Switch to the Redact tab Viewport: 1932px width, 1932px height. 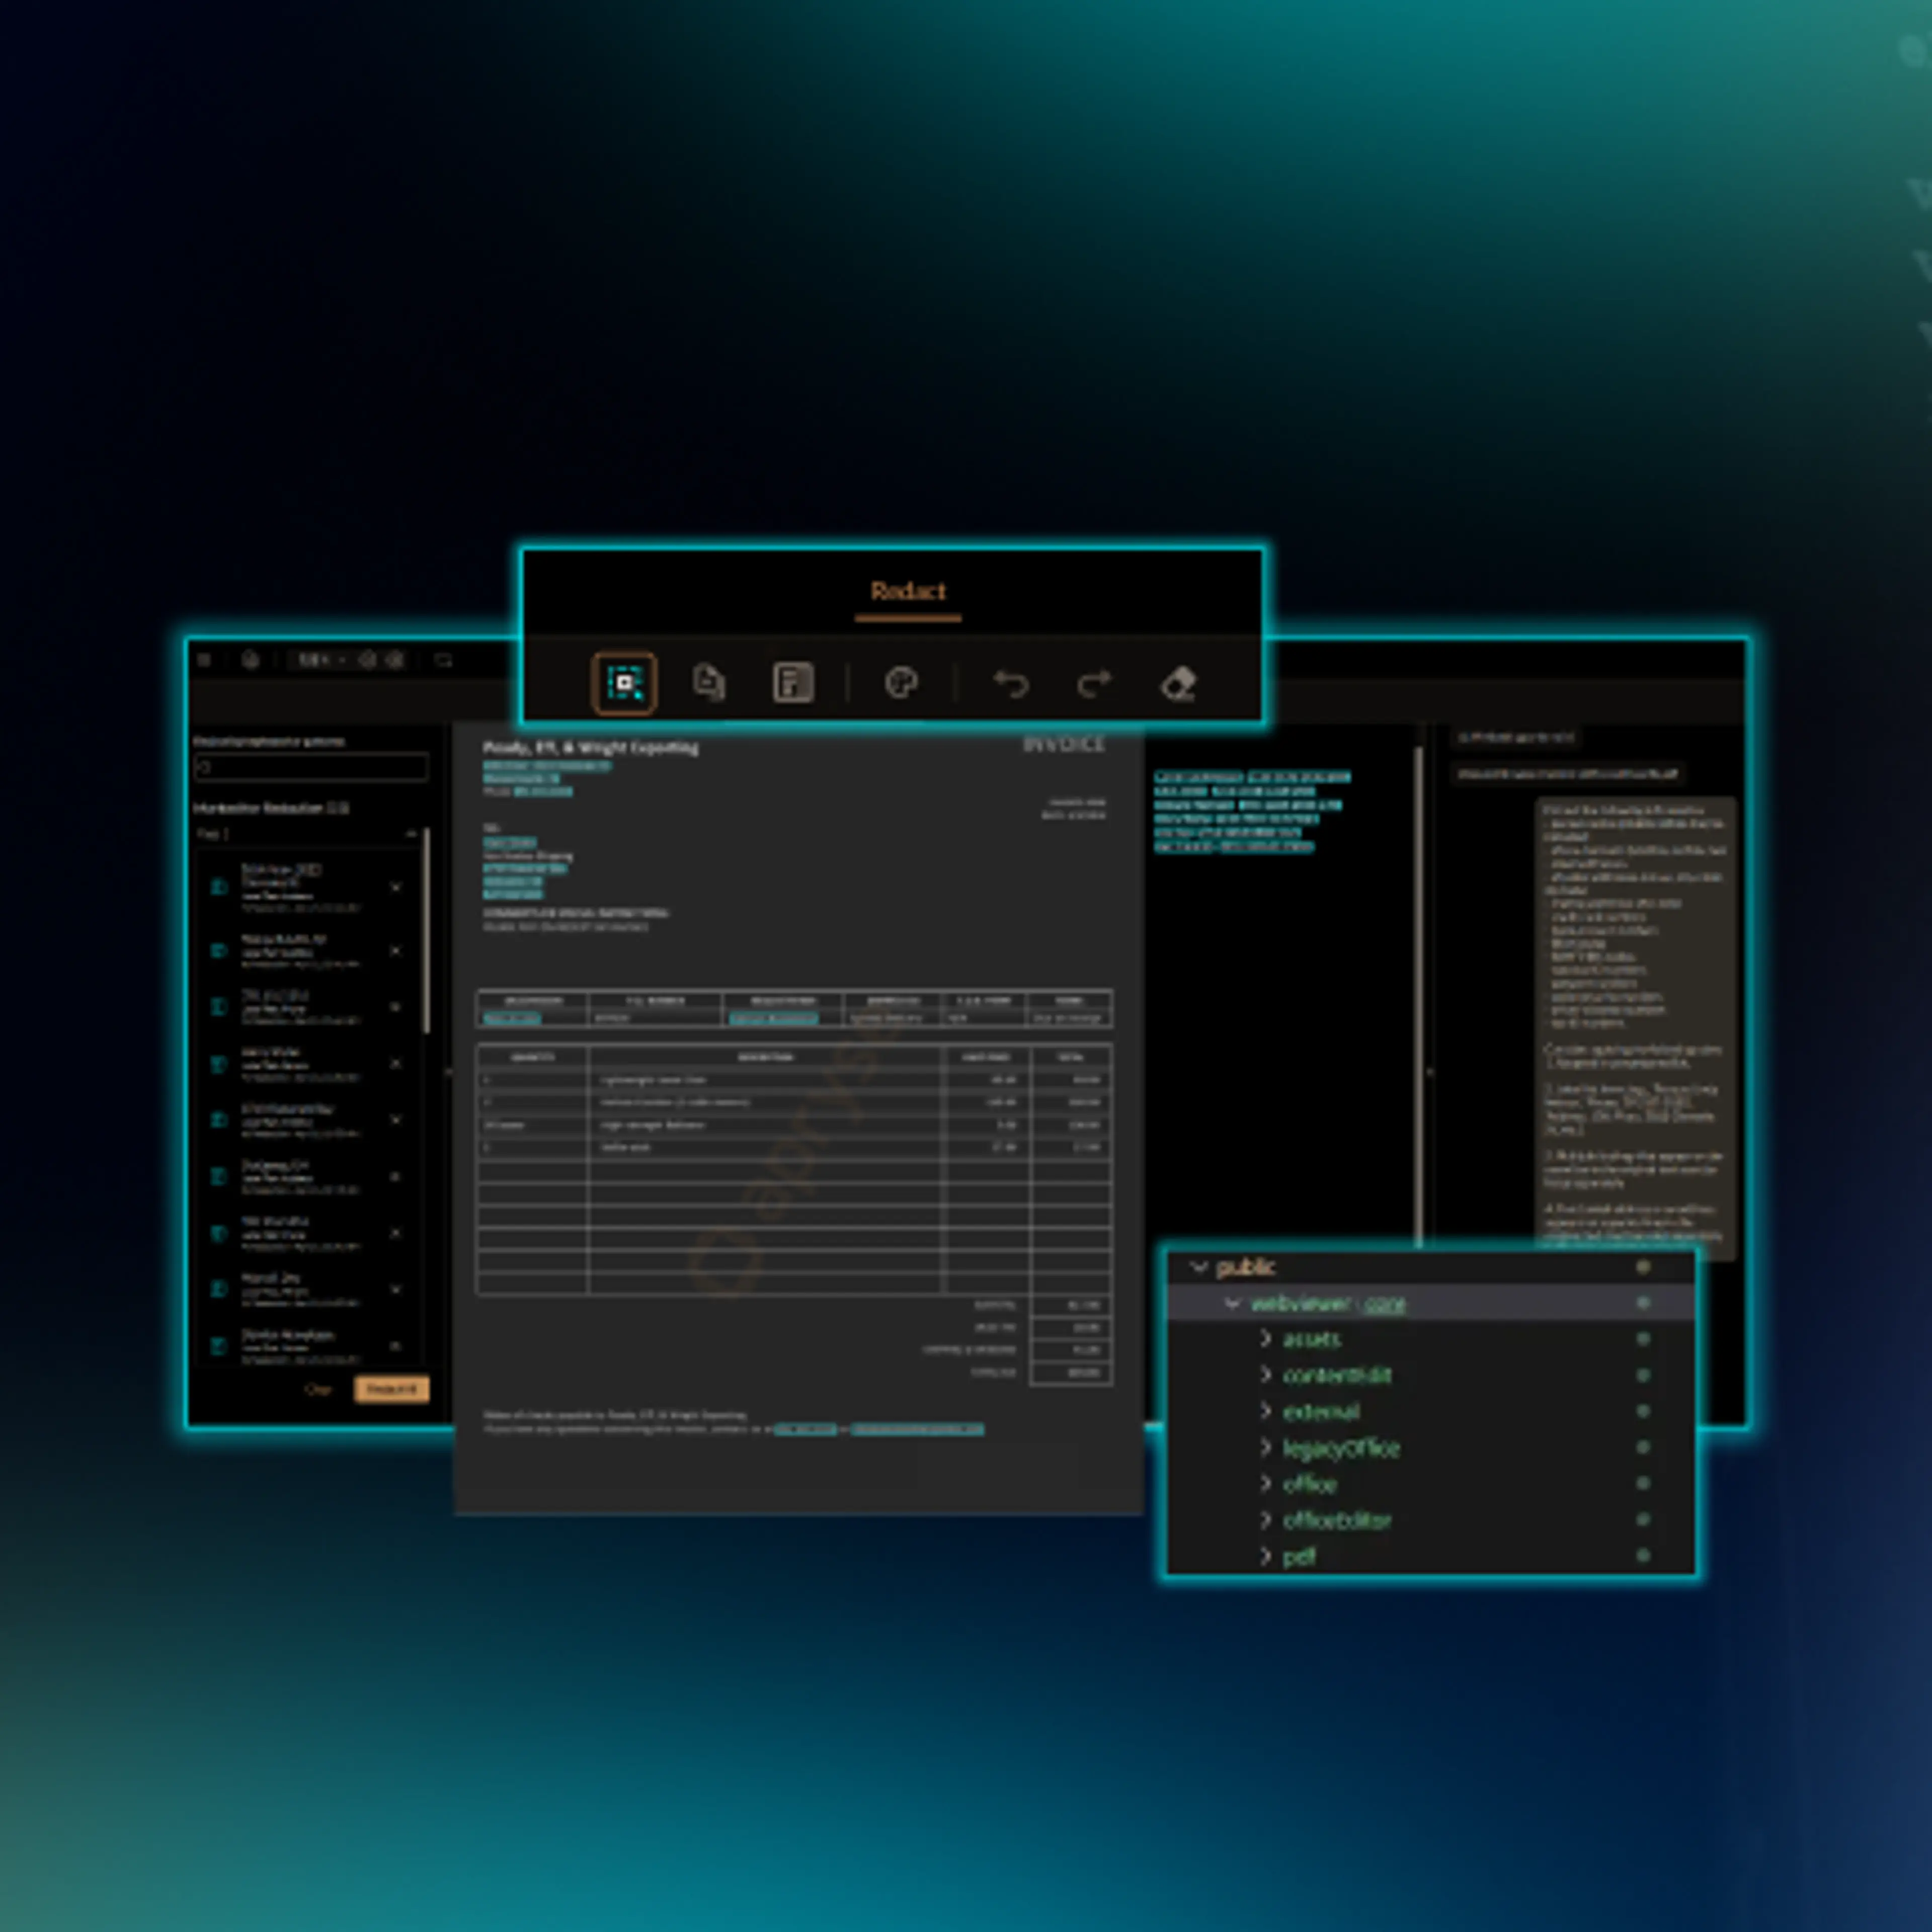[907, 592]
